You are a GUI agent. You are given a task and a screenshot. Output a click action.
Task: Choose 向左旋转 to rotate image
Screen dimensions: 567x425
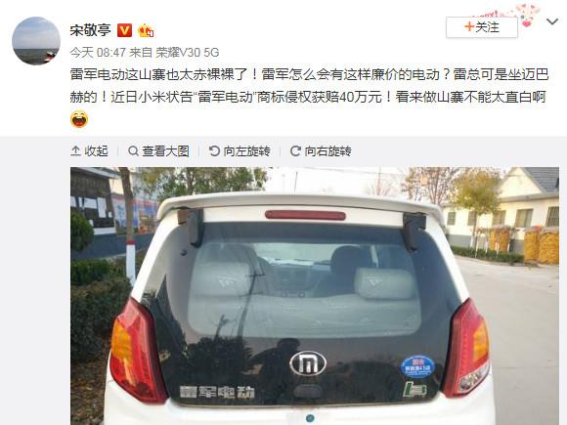(x=246, y=151)
